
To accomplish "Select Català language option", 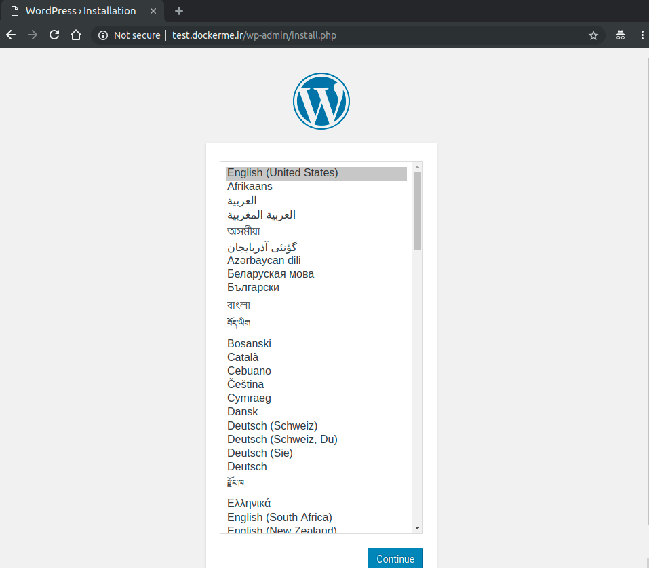I will 316,358.
